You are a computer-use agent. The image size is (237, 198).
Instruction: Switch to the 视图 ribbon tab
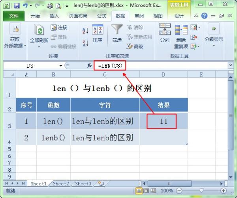(158, 16)
